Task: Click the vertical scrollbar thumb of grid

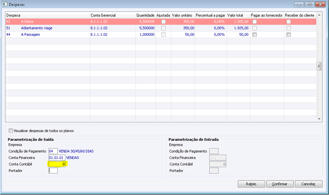Action: 319,66
